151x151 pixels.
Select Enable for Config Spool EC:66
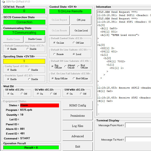tap(12, 70)
